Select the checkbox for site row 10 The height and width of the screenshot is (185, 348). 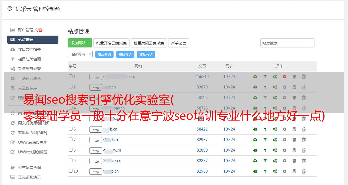(x=71, y=171)
